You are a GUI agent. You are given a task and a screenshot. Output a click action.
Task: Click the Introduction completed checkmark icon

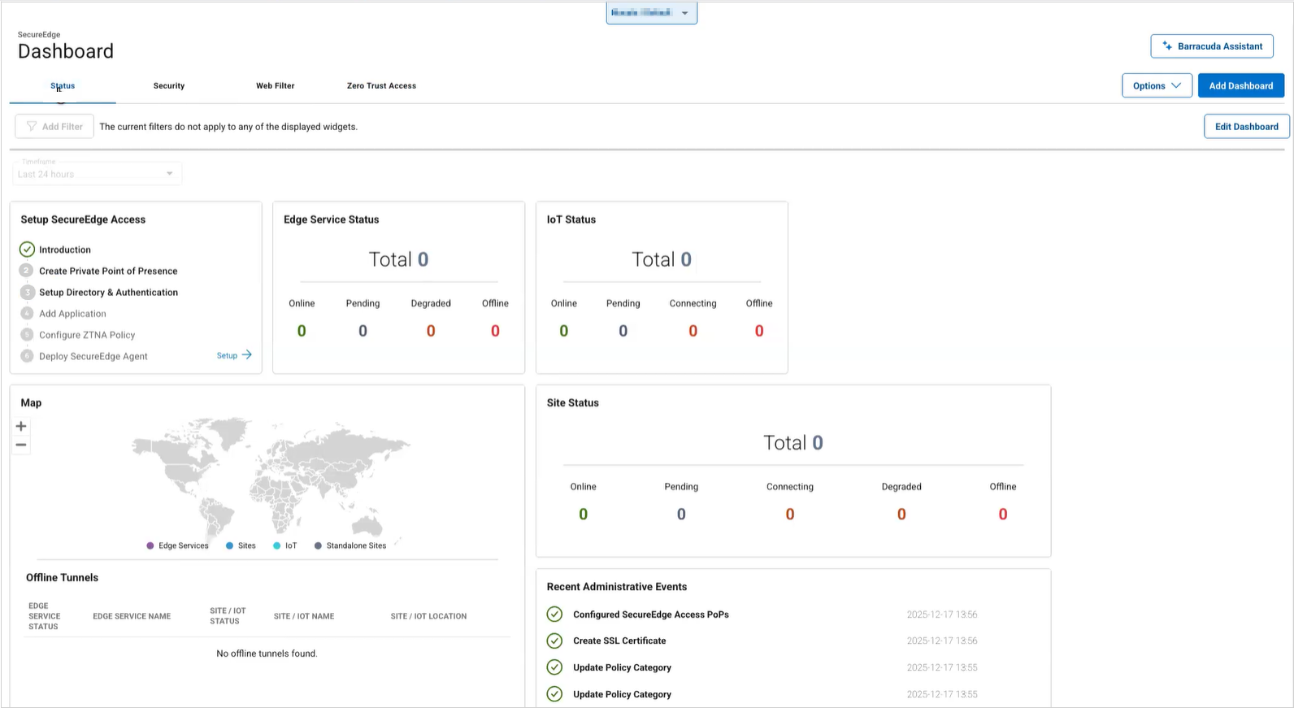27,250
